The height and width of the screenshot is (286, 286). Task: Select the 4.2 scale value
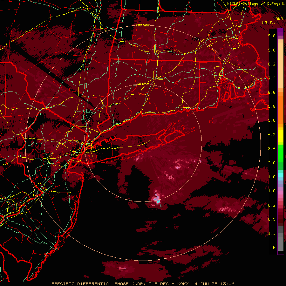coord(272,135)
